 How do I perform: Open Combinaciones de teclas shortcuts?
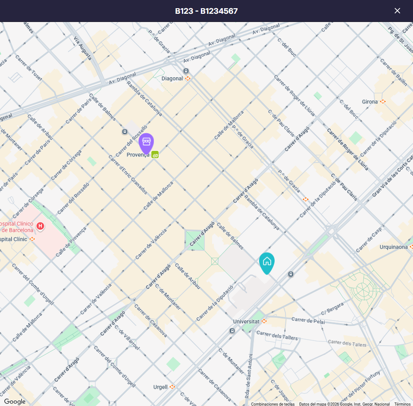pos(272,404)
